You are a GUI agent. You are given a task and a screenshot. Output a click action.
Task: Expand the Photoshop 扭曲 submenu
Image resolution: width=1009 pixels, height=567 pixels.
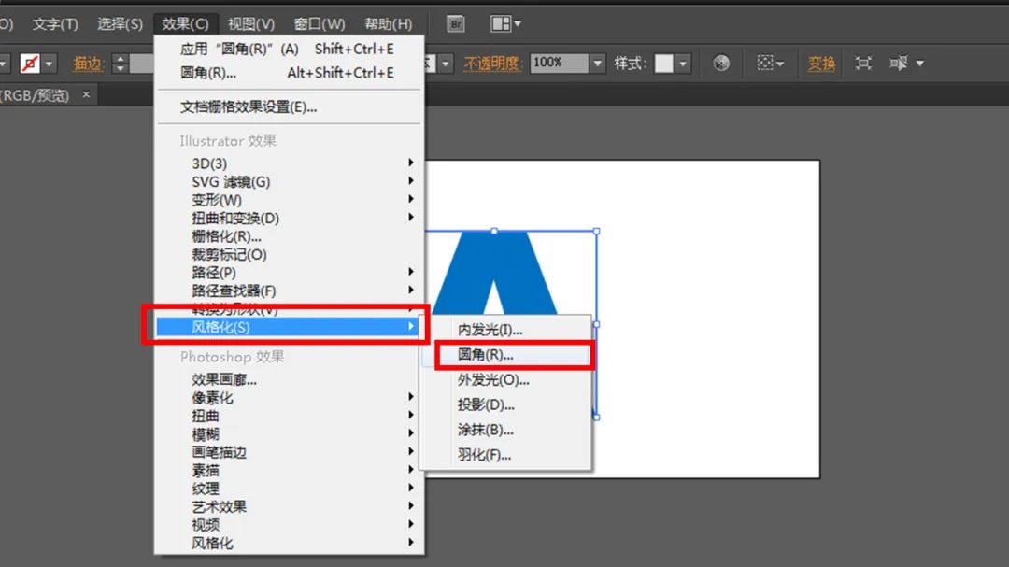point(289,416)
